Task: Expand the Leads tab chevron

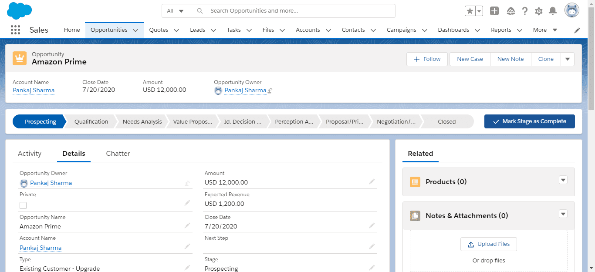Action: click(213, 30)
